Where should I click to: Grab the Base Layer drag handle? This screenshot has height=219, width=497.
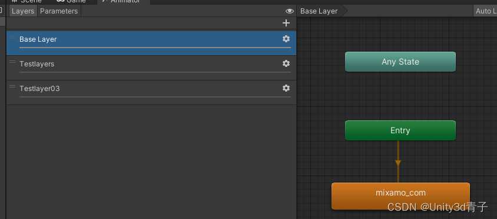point(12,38)
